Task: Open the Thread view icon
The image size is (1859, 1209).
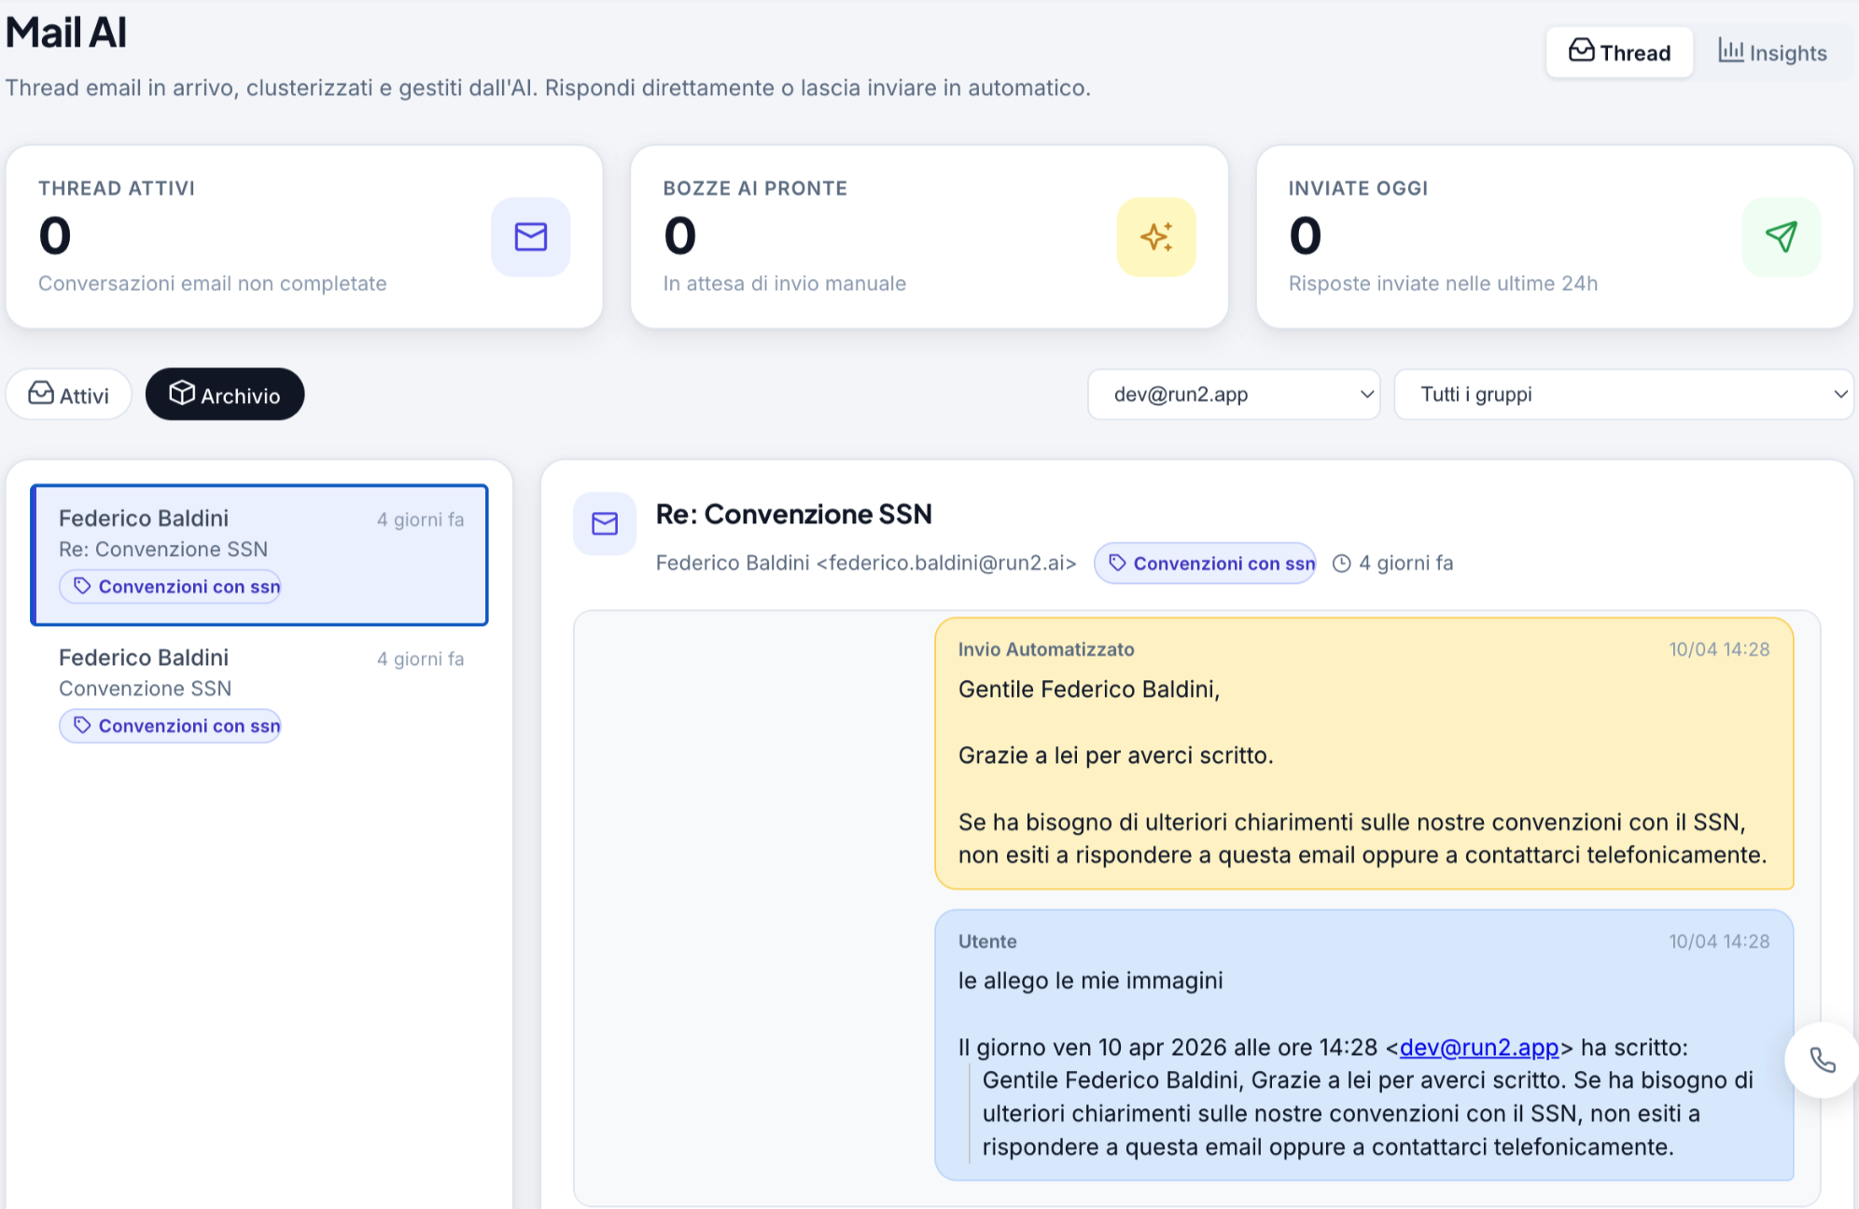Action: tap(1580, 52)
